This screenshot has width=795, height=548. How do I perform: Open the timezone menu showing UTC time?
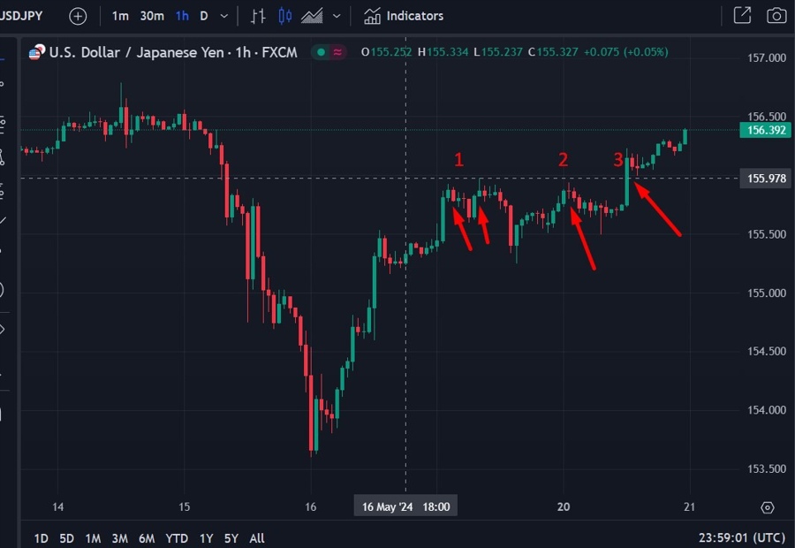tap(740, 537)
